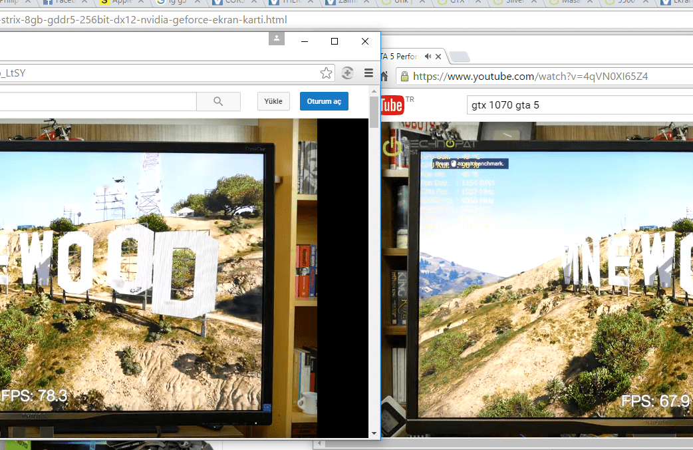Open a new tab in the right window

460,57
